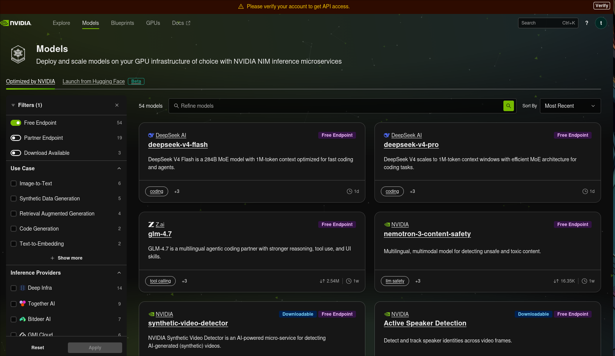
Task: Check the Retrieval Augmented Generation checkbox
Action: pyautogui.click(x=14, y=214)
